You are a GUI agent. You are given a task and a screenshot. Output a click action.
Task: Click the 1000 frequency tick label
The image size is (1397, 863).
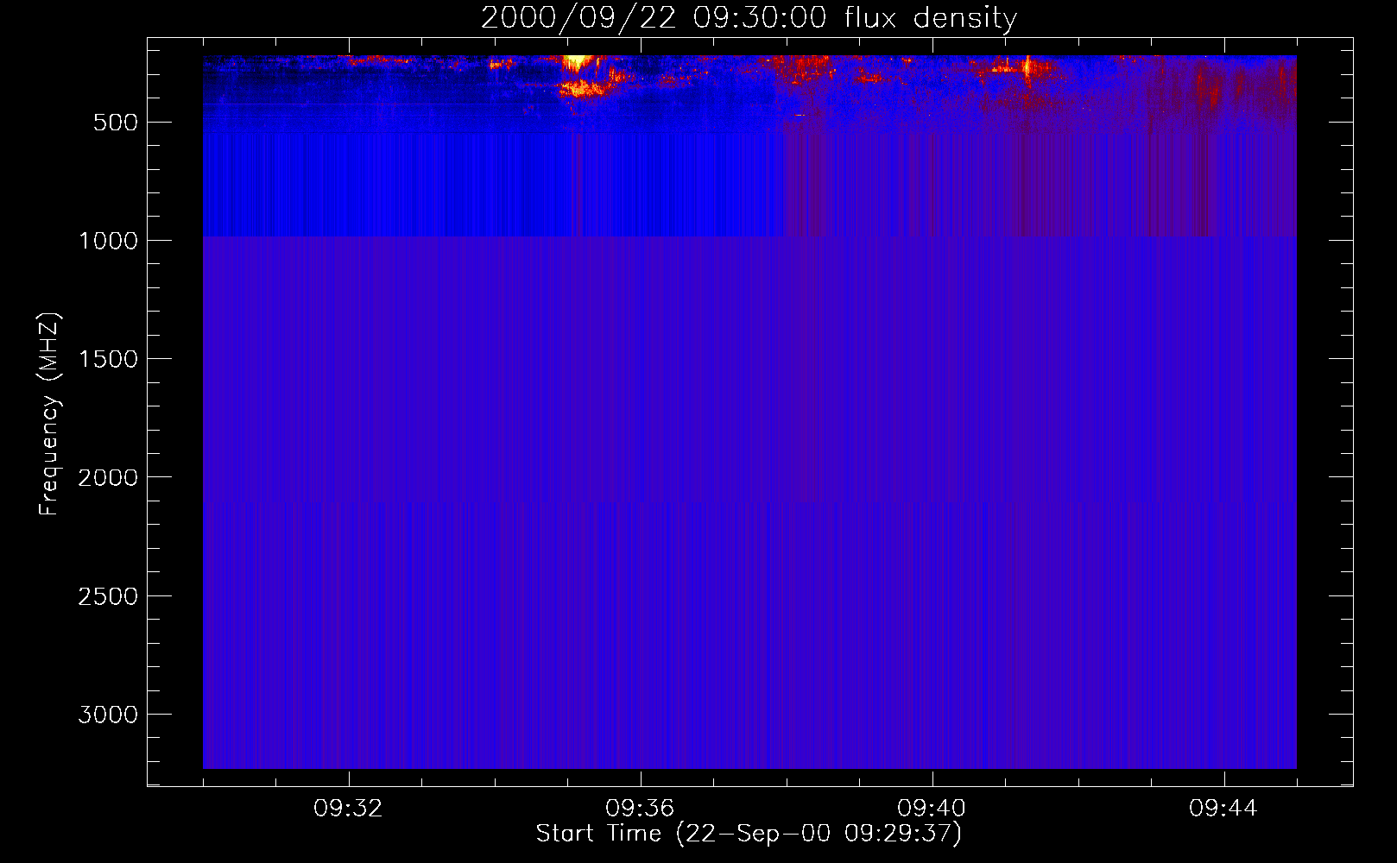(108, 241)
